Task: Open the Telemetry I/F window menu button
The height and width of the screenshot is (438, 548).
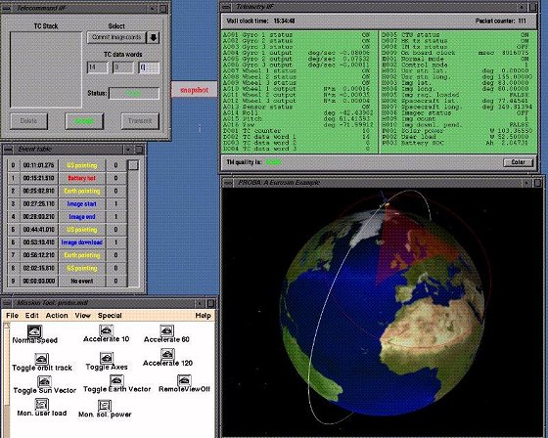Action: coord(226,7)
